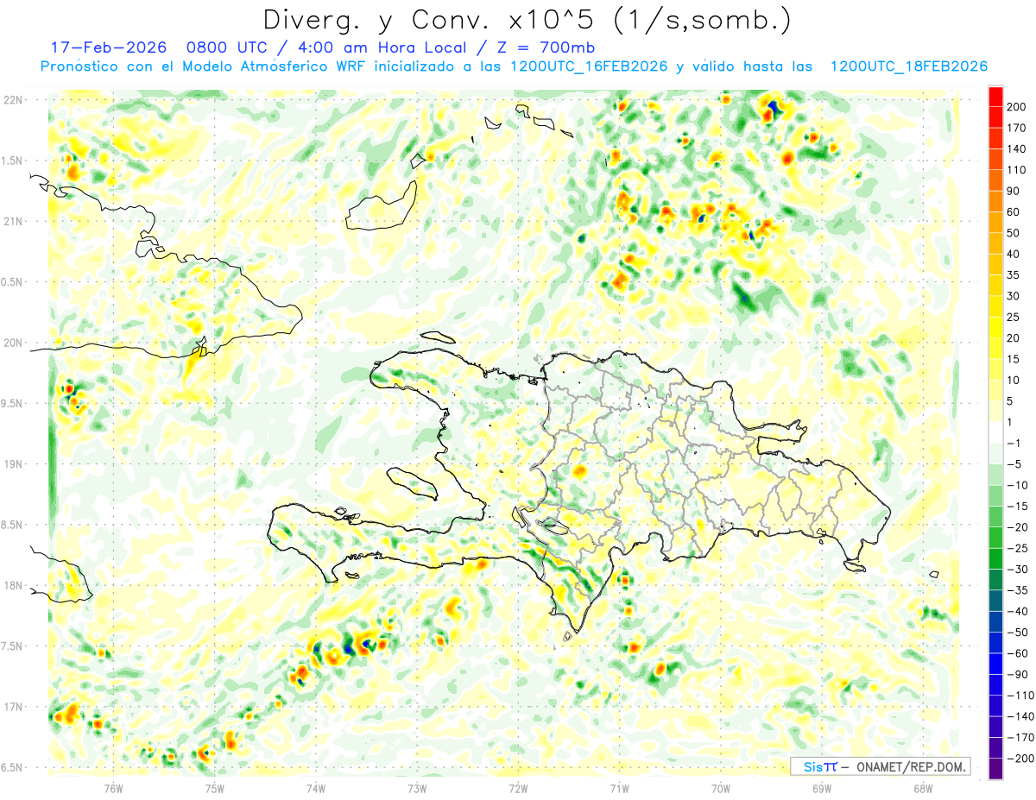Image resolution: width=1036 pixels, height=800 pixels.
Task: Click the '71W' longitude label
Action: [619, 787]
